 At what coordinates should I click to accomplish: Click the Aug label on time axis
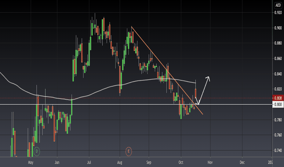click(x=120, y=162)
